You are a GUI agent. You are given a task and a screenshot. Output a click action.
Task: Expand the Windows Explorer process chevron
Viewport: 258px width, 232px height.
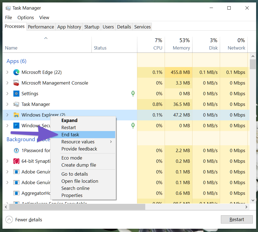[7, 115]
